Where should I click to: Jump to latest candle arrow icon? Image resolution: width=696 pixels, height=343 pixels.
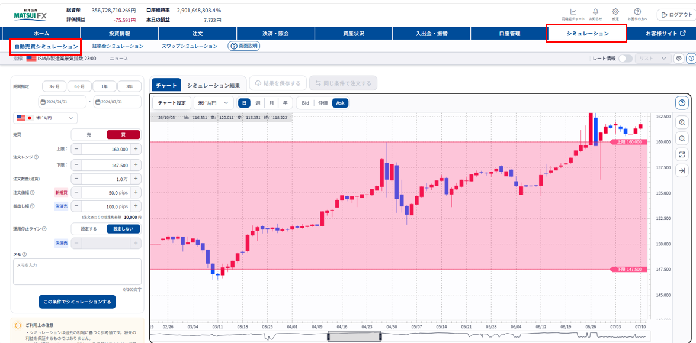[682, 171]
